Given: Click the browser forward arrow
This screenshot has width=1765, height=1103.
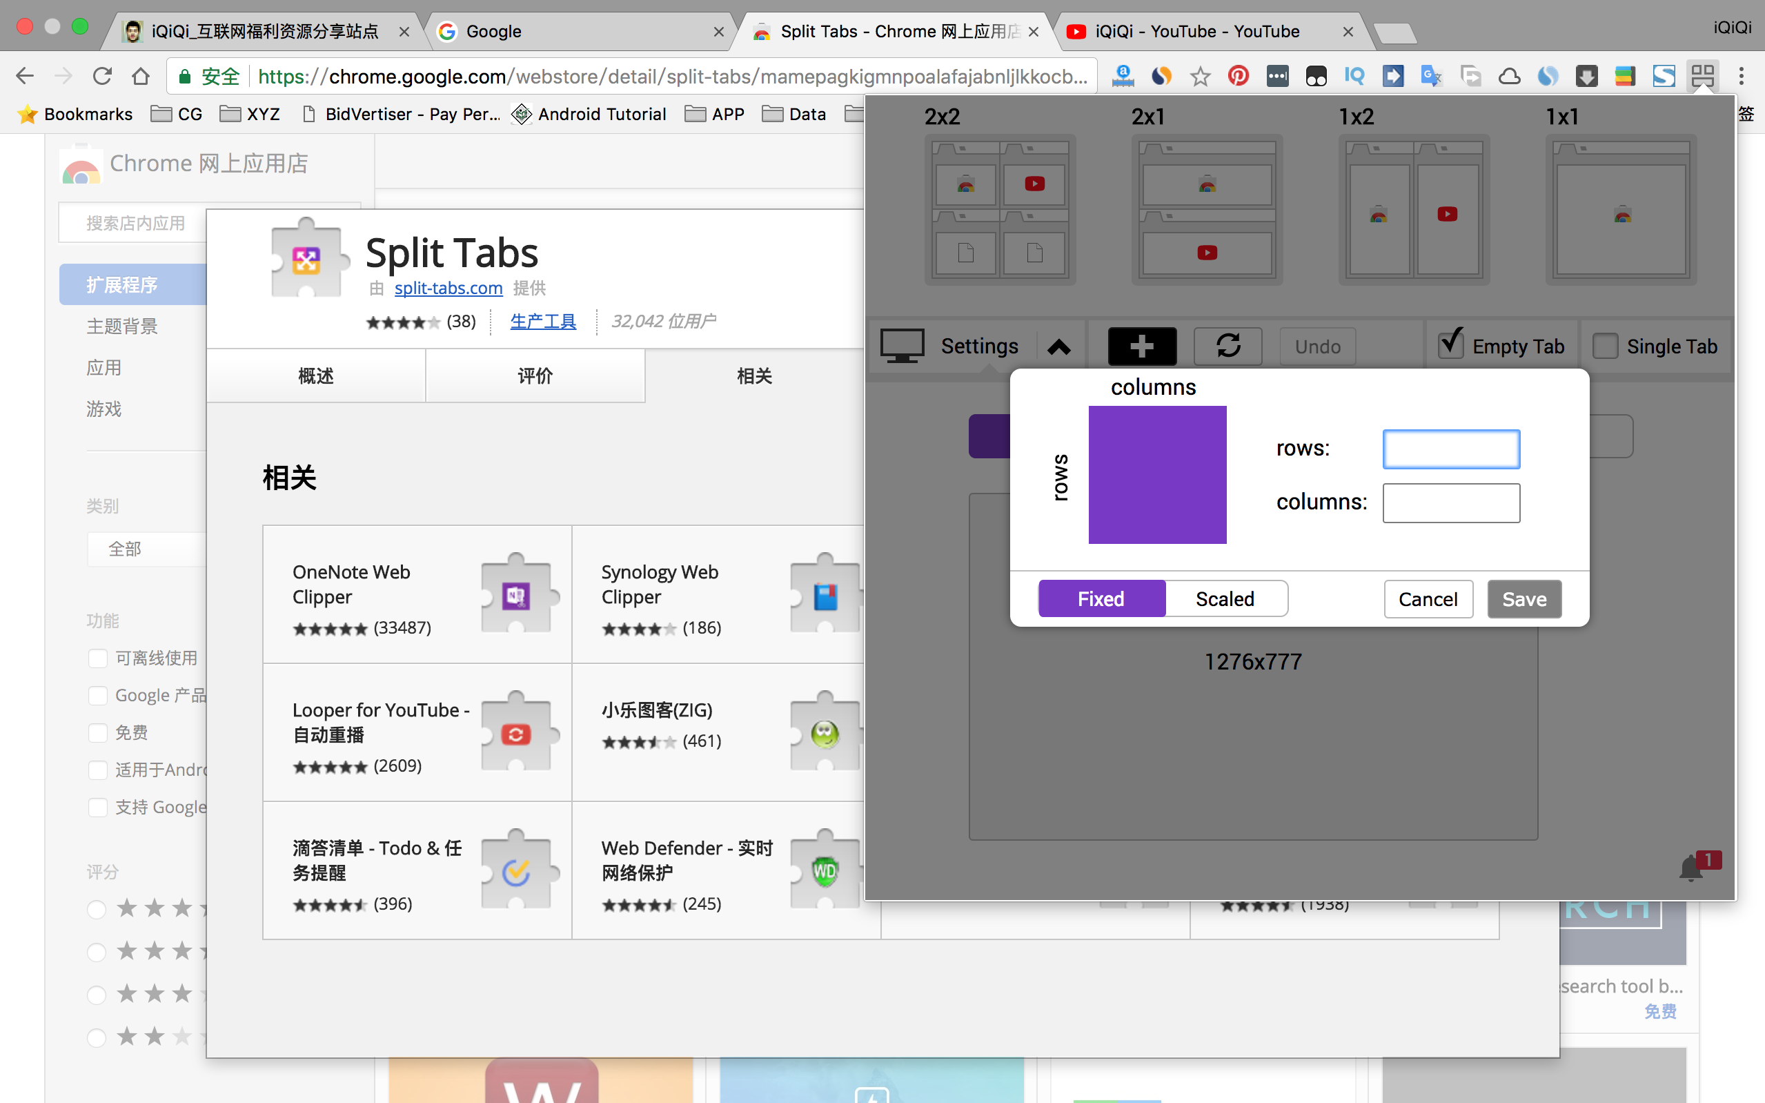Looking at the screenshot, I should (63, 76).
